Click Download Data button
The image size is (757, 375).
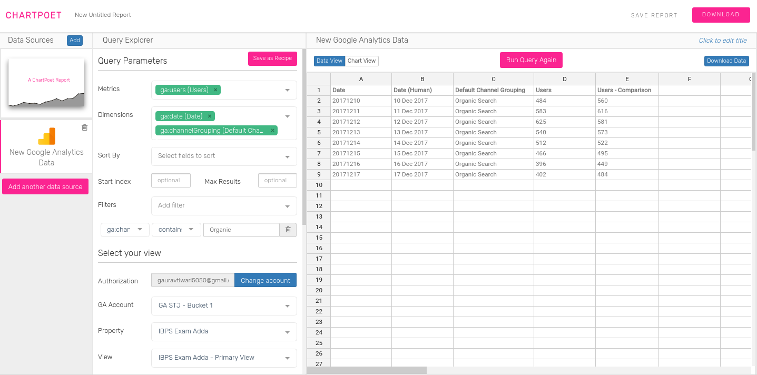(726, 61)
